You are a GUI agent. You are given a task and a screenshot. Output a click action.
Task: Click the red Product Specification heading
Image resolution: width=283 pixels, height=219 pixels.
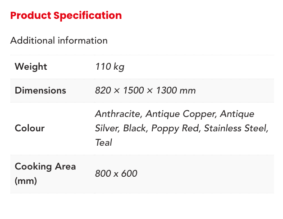[66, 15]
